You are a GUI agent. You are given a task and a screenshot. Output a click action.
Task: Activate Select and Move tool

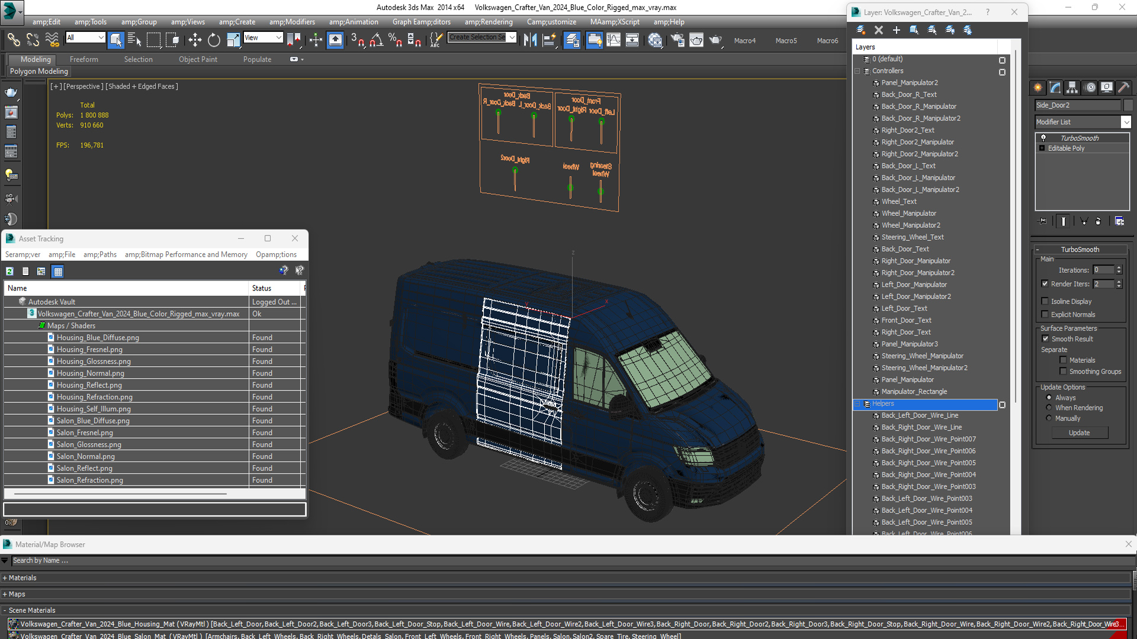[x=195, y=40]
